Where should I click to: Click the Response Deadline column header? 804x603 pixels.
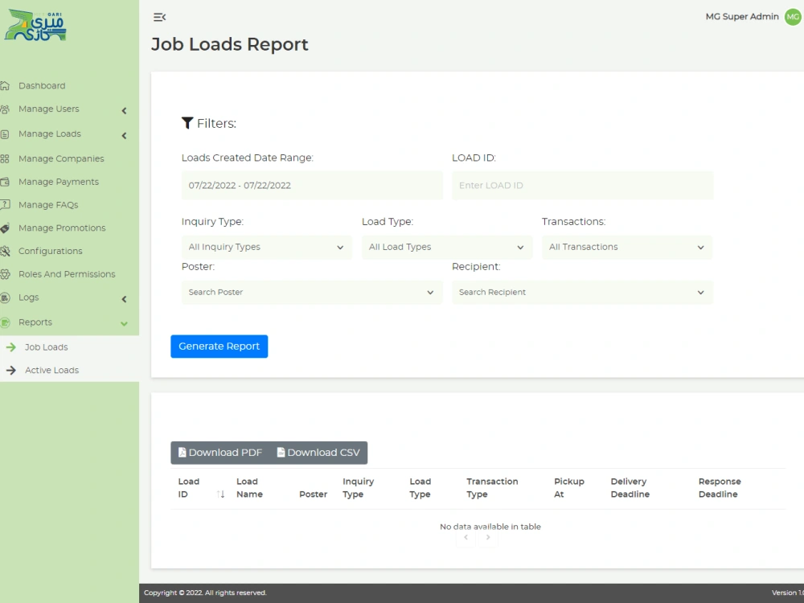click(720, 488)
